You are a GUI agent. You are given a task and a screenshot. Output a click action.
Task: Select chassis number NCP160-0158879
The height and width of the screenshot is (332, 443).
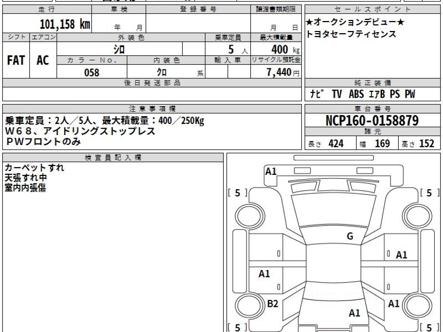(372, 120)
